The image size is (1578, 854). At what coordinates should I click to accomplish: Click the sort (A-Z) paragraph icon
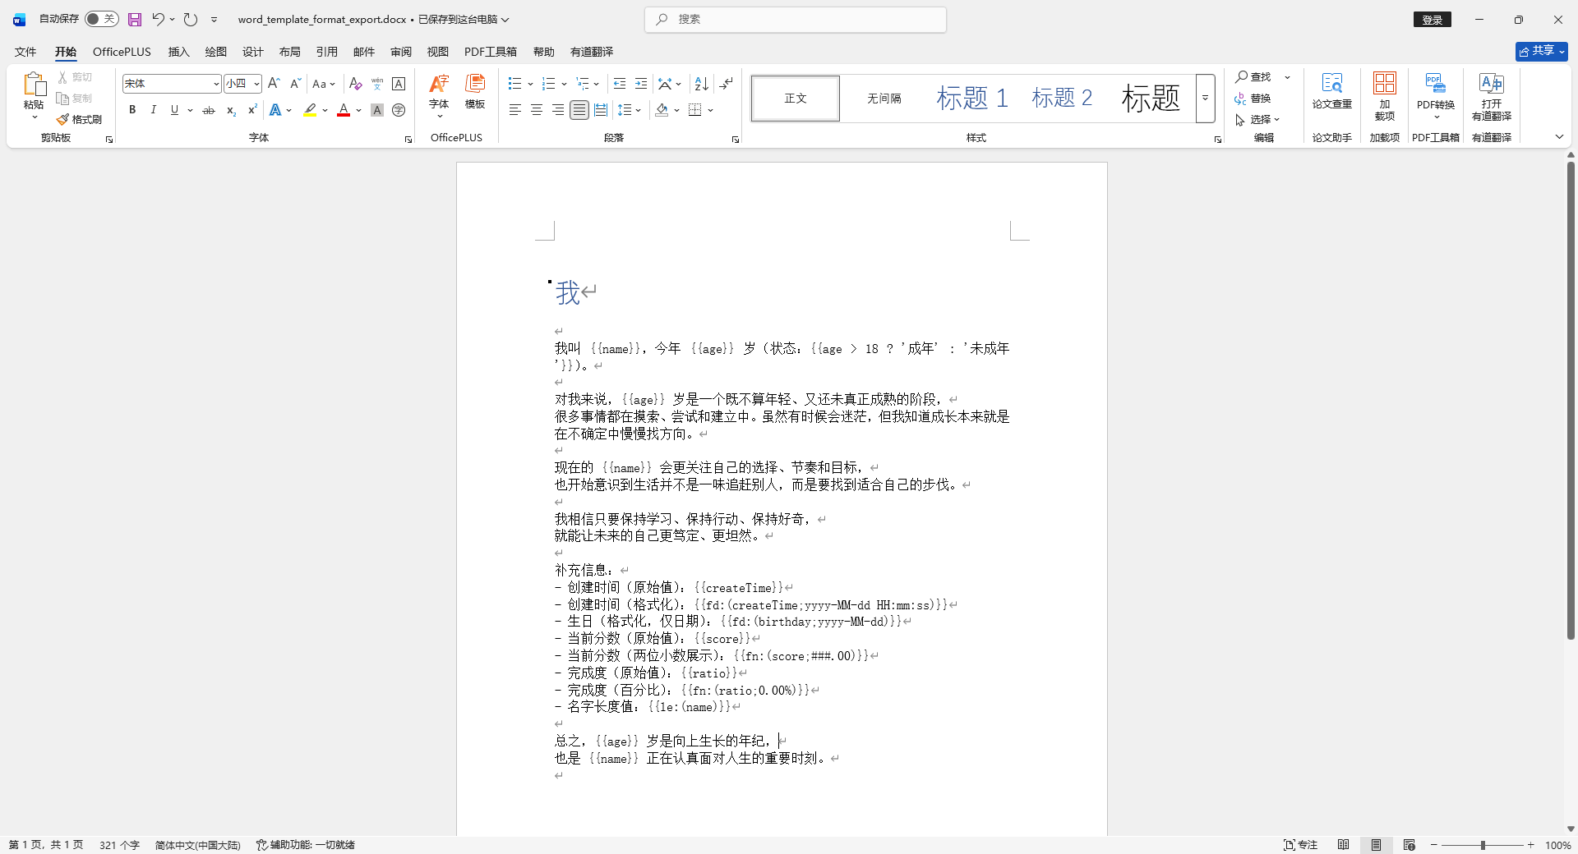click(701, 84)
